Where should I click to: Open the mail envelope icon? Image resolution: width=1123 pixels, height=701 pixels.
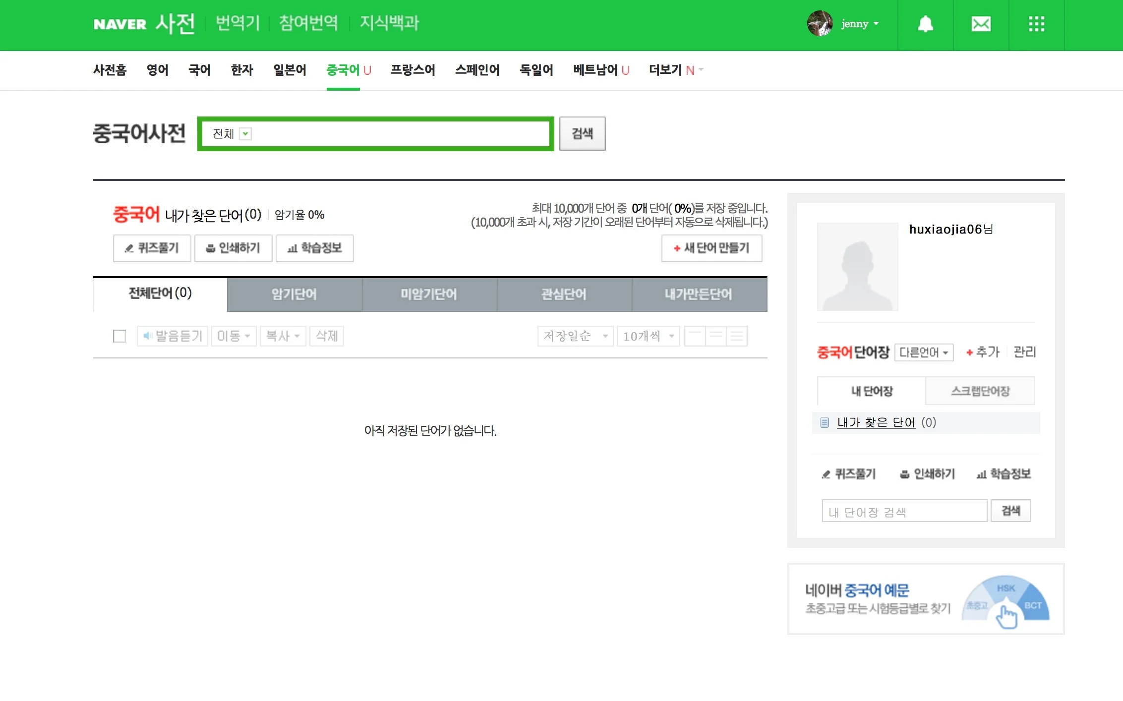click(x=981, y=24)
